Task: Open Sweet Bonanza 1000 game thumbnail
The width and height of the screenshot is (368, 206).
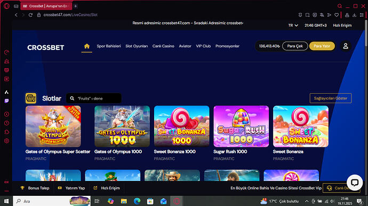Action: [182, 126]
